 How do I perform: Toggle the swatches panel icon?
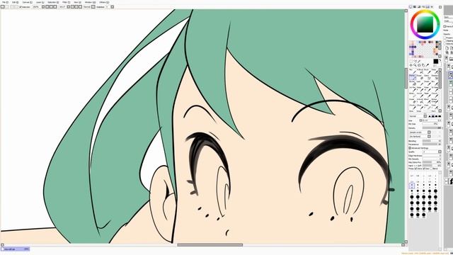coord(428,7)
